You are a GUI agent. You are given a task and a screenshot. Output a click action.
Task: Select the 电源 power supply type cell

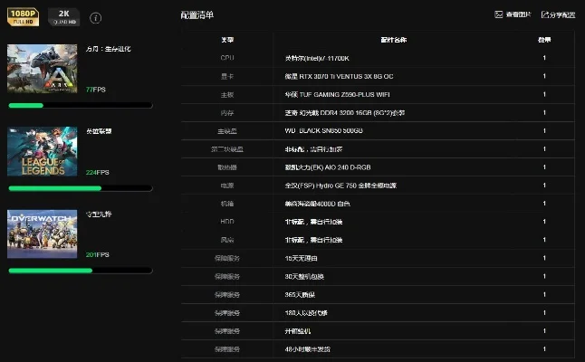[x=227, y=186]
